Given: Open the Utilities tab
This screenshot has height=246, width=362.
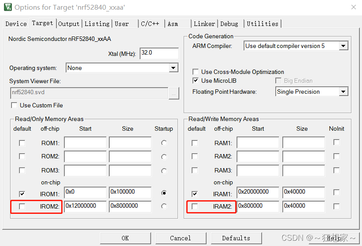Looking at the screenshot, I should click(262, 24).
